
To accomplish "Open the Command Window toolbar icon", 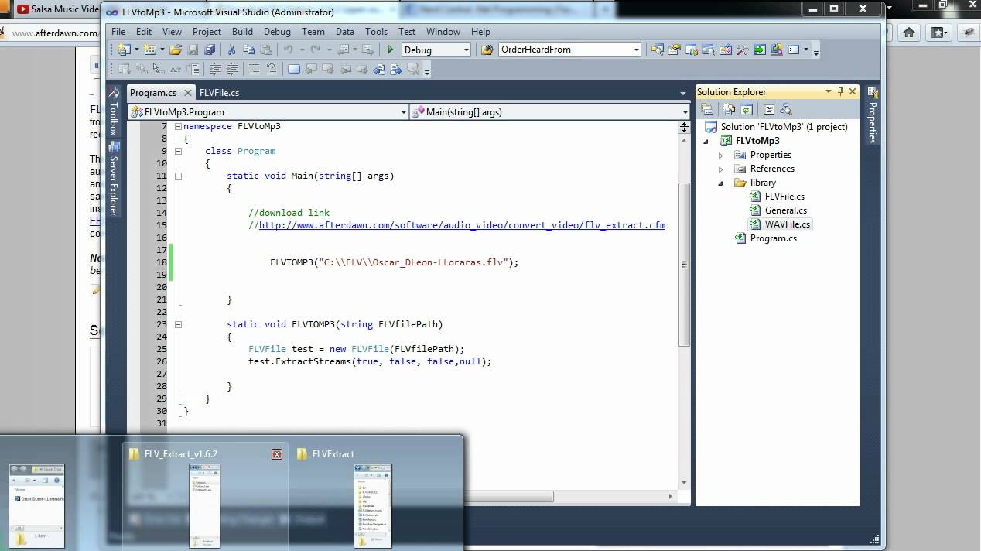I will (794, 50).
